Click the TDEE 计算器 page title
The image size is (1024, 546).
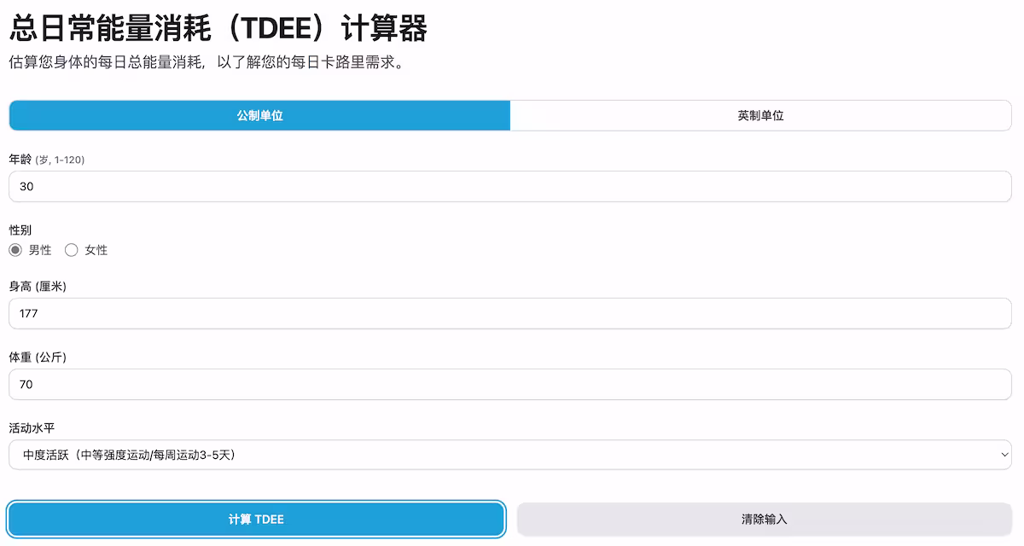tap(218, 29)
